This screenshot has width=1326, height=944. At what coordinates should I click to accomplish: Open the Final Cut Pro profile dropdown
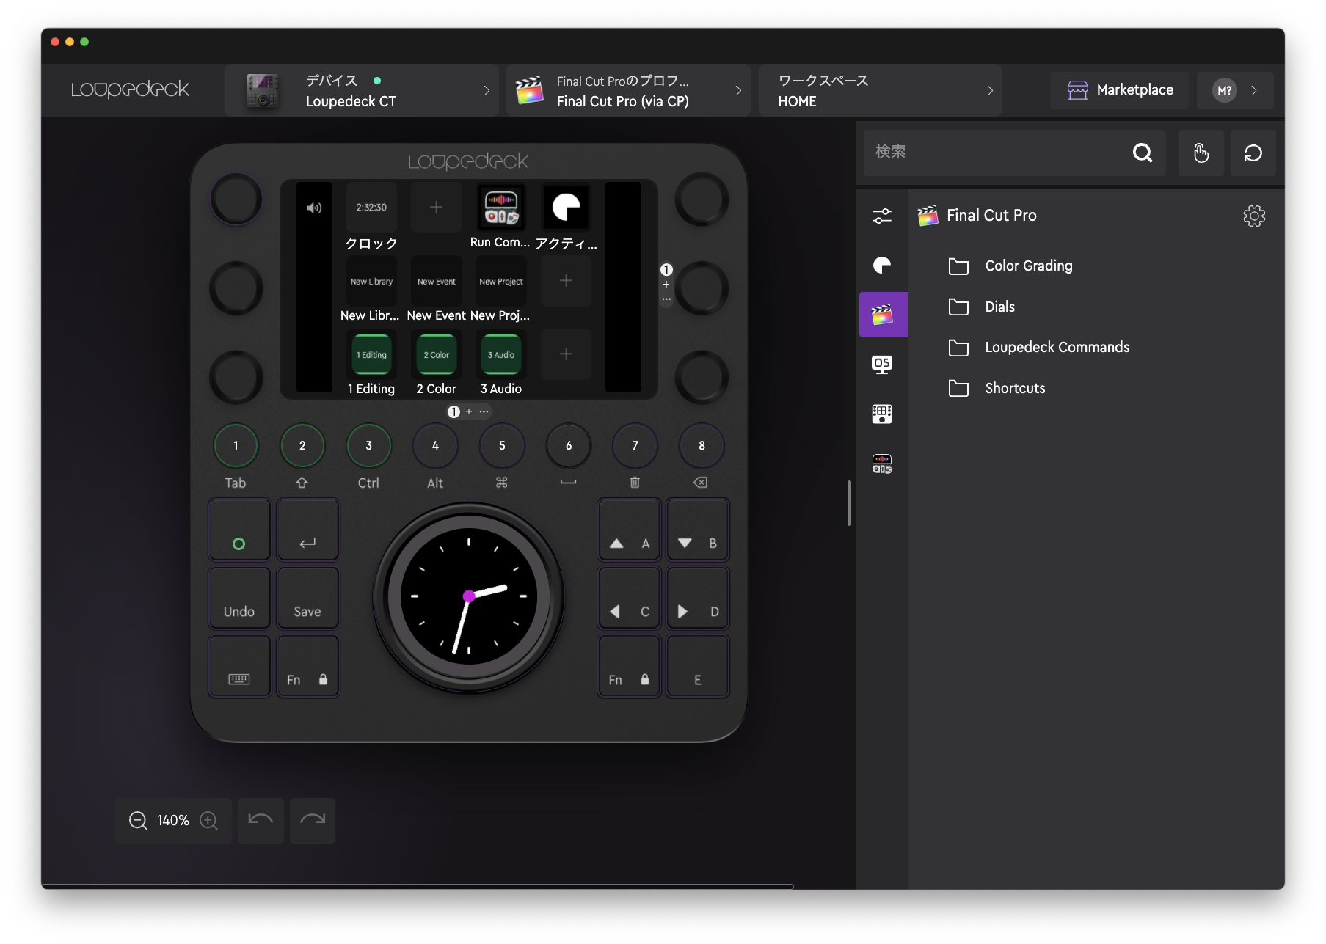tap(628, 90)
